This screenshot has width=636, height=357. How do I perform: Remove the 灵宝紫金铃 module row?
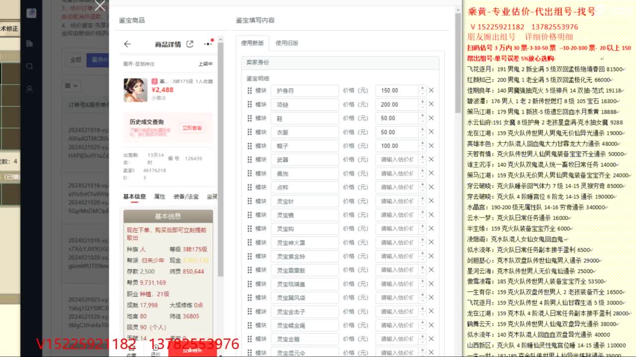(x=431, y=256)
